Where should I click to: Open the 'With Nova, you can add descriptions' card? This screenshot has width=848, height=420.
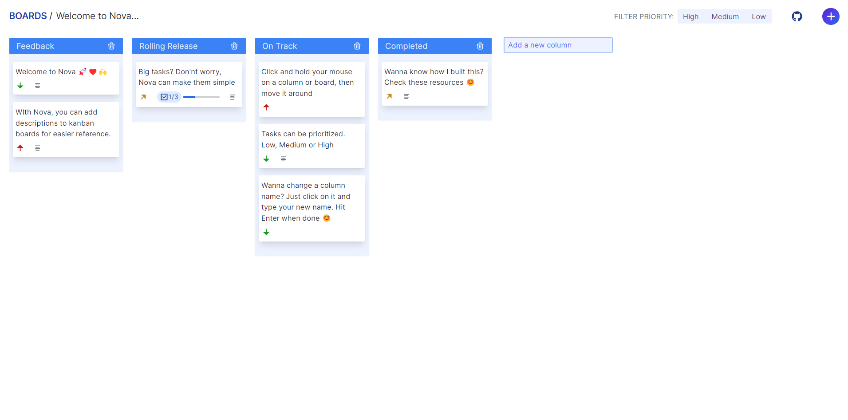[x=66, y=130]
